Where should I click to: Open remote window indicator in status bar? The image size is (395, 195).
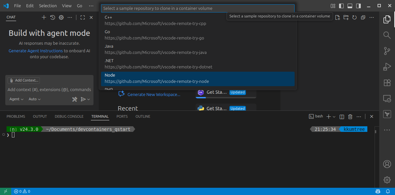[x=6, y=191]
